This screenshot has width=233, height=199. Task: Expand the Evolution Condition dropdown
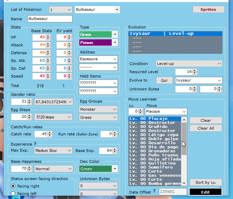[x=219, y=64]
